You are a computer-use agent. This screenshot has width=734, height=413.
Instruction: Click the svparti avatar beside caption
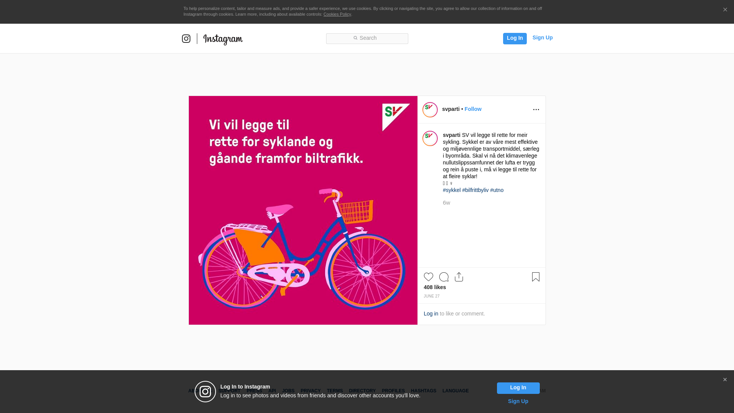tap(430, 138)
